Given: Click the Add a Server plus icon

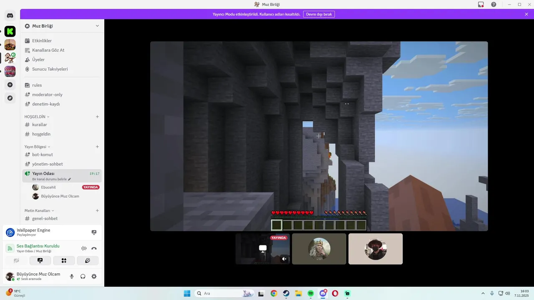Looking at the screenshot, I should tap(10, 85).
